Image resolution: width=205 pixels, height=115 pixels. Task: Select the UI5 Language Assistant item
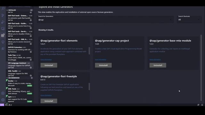[20, 65]
